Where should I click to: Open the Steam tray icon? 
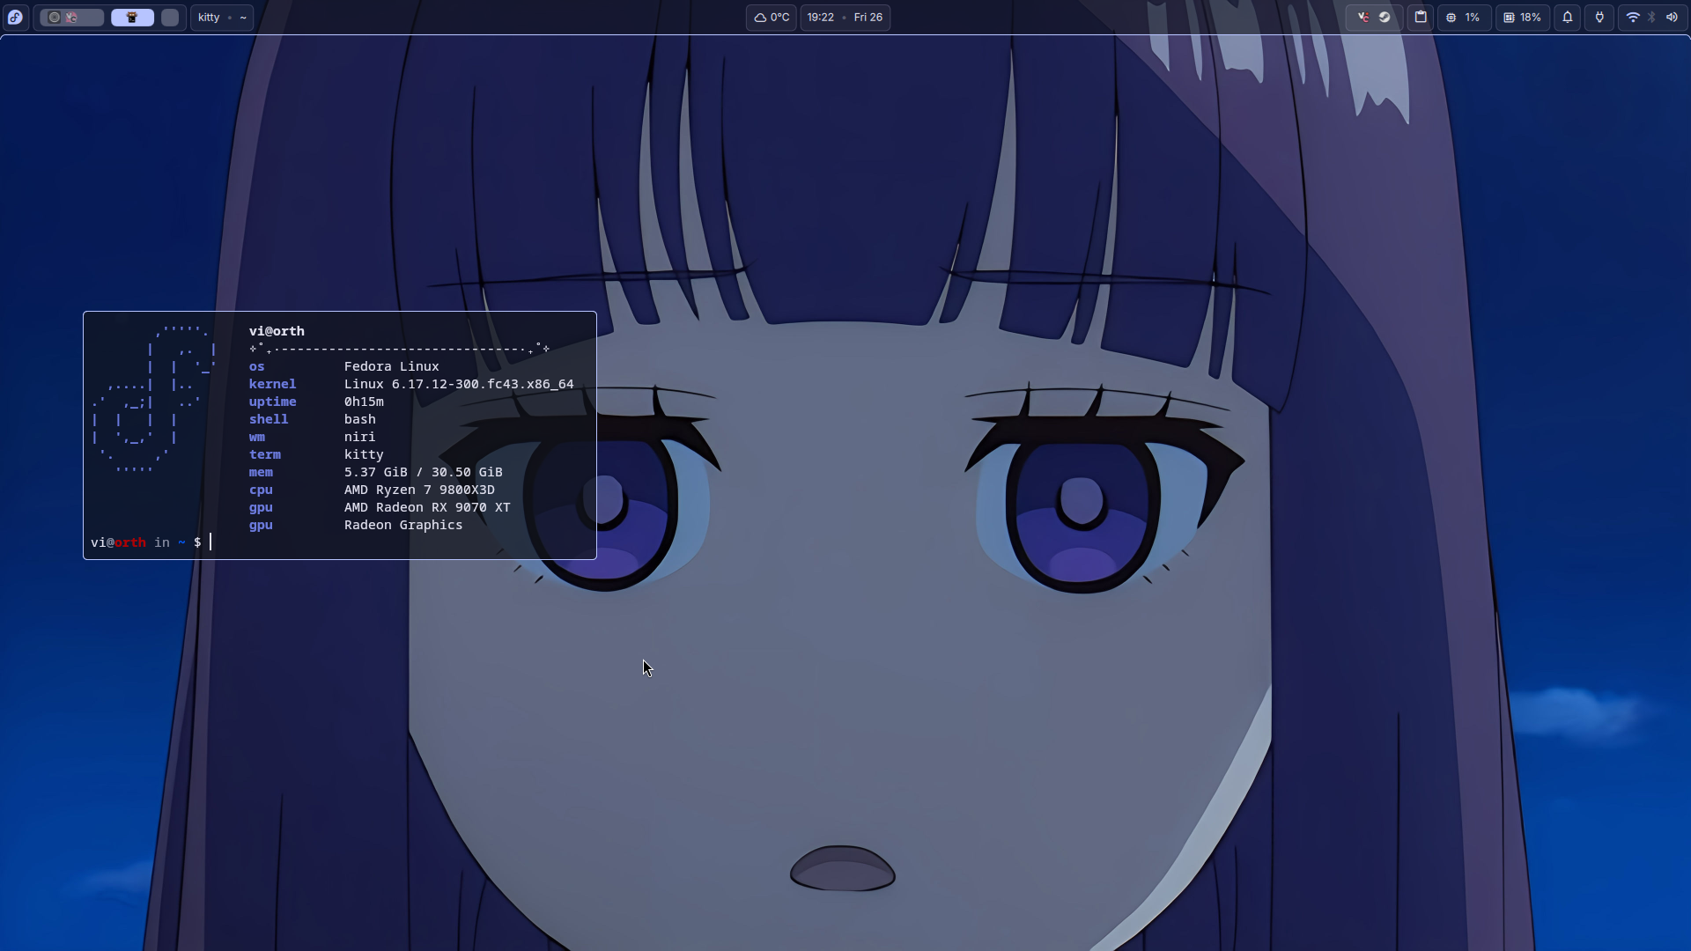[1385, 17]
